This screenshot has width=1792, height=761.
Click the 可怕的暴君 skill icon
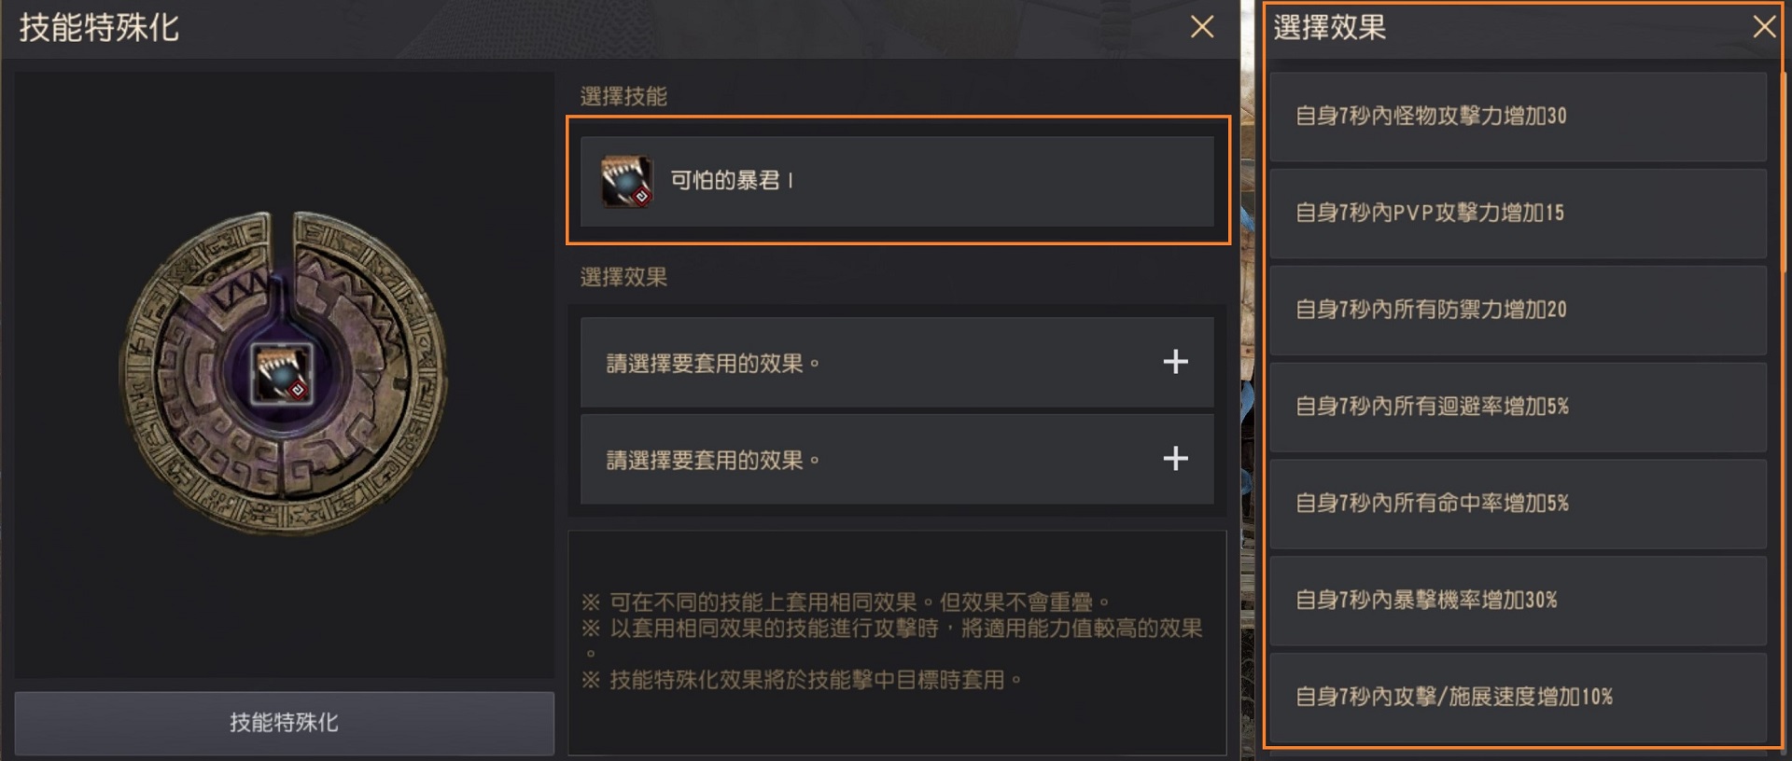[626, 181]
